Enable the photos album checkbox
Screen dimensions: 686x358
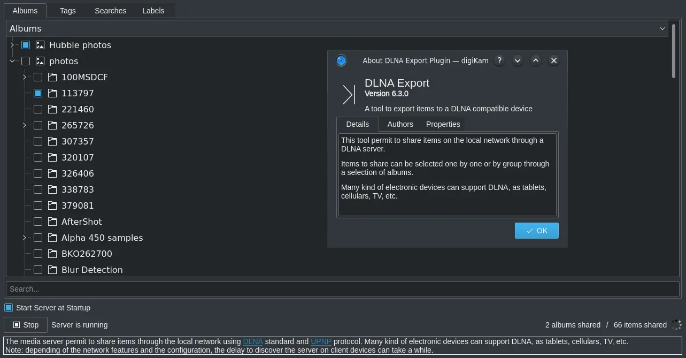[25, 61]
